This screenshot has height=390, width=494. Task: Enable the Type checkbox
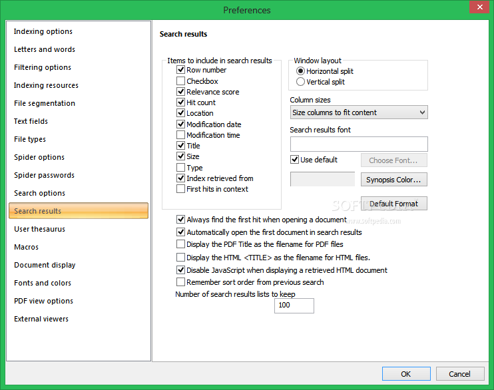pyautogui.click(x=180, y=167)
